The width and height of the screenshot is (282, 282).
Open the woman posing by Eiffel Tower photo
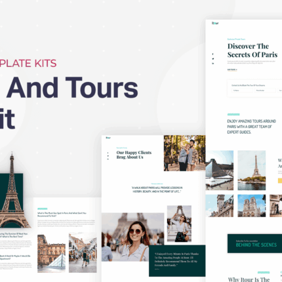point(179,224)
